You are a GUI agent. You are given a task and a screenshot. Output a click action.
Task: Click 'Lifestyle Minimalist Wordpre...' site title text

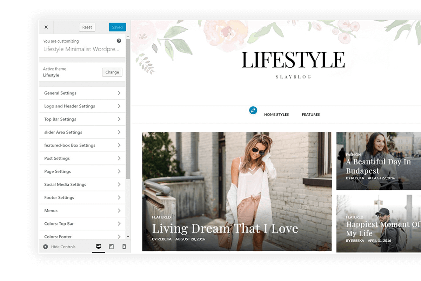point(81,49)
